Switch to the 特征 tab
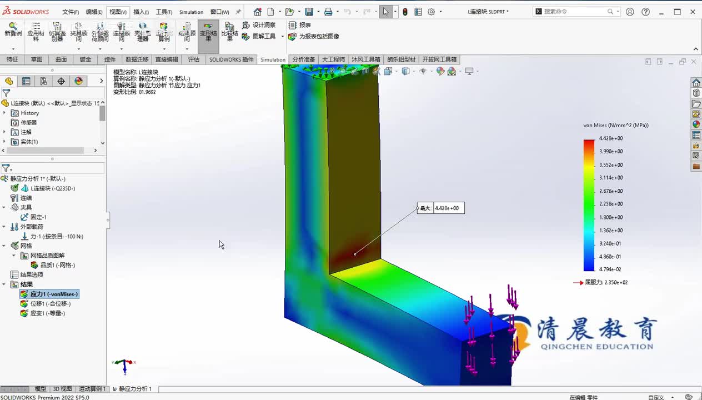 12,59
